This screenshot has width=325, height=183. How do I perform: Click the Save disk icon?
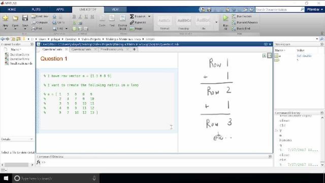click(x=25, y=18)
